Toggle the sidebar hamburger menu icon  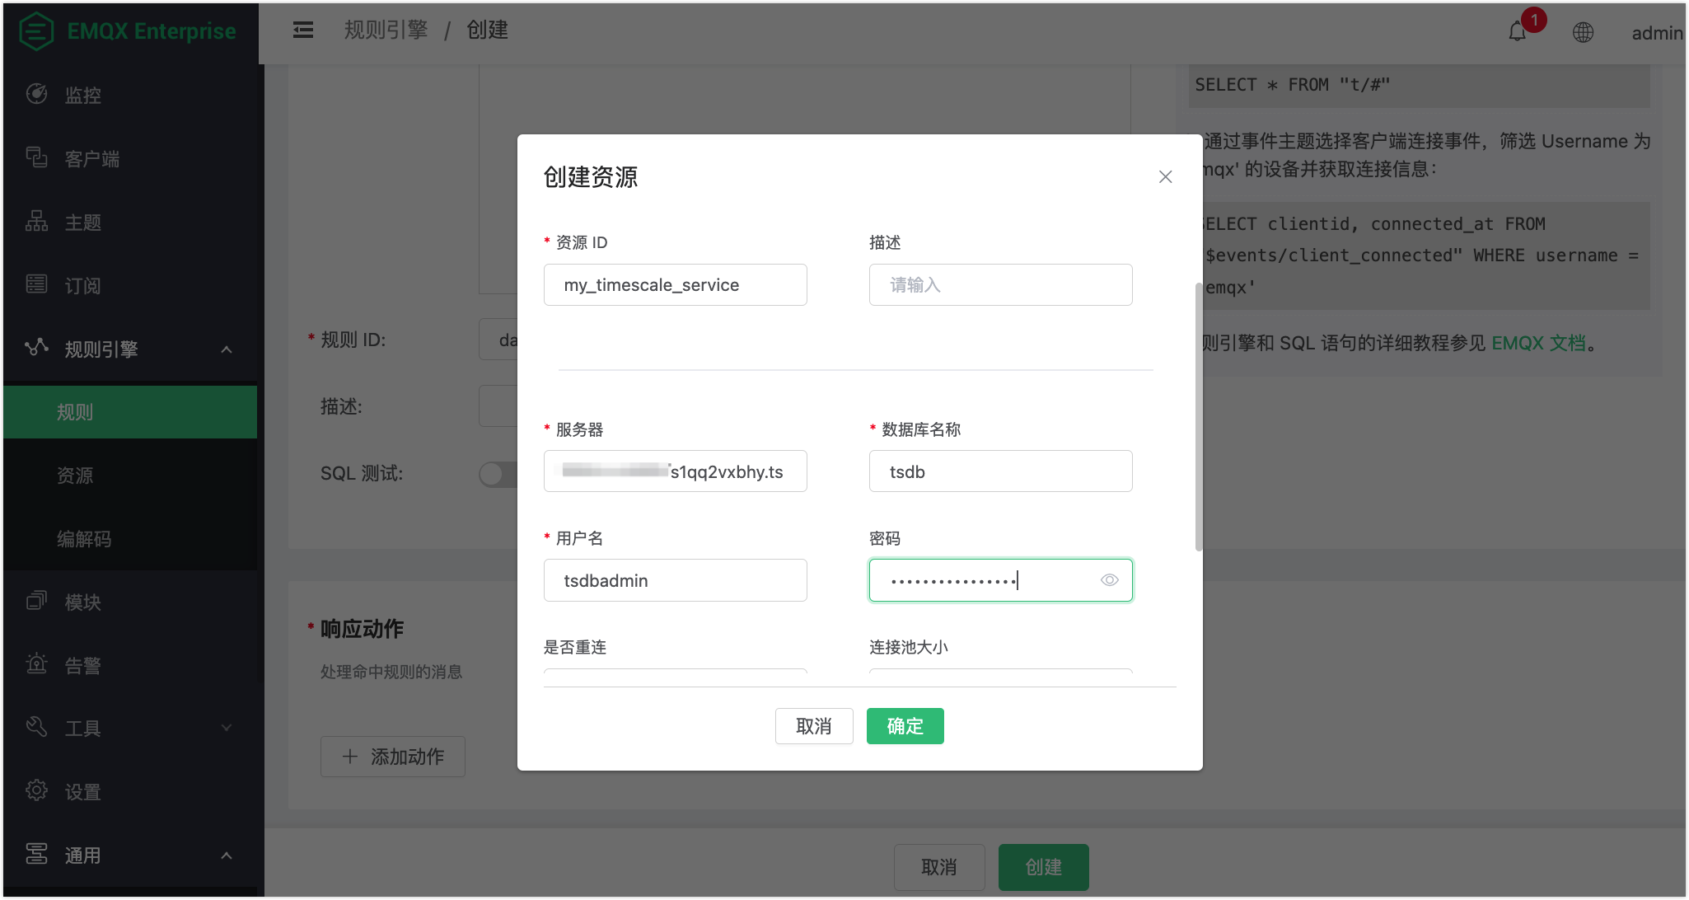pos(303,30)
